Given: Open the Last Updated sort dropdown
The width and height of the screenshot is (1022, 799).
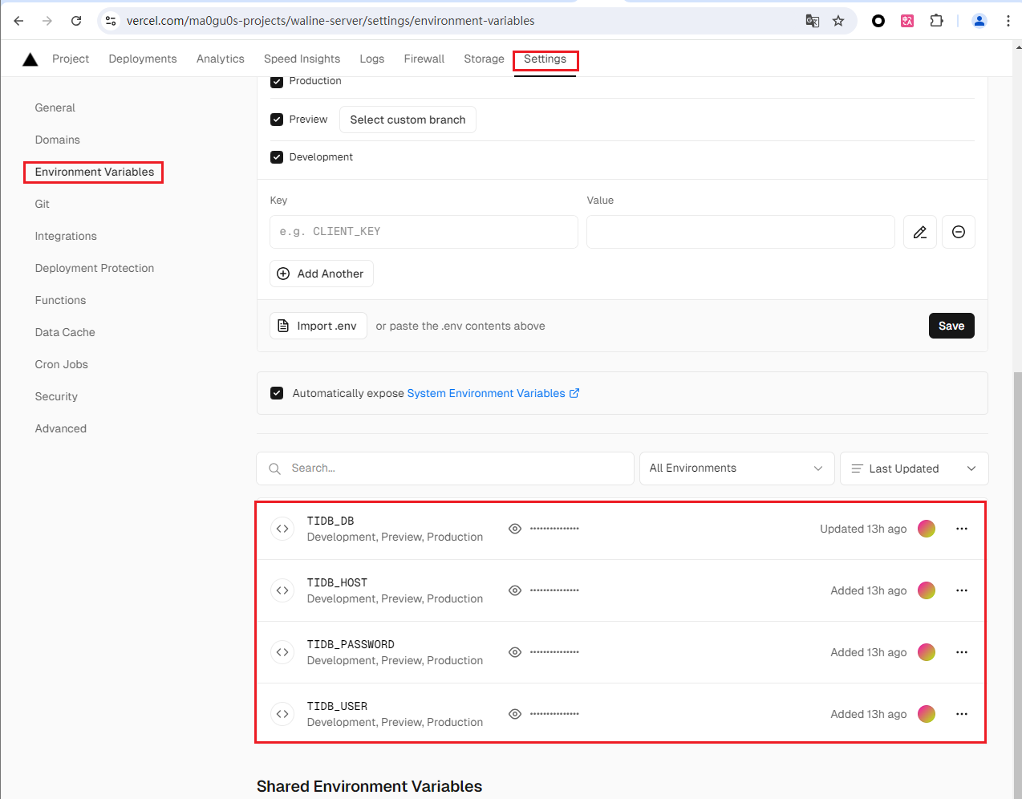Looking at the screenshot, I should pyautogui.click(x=914, y=468).
